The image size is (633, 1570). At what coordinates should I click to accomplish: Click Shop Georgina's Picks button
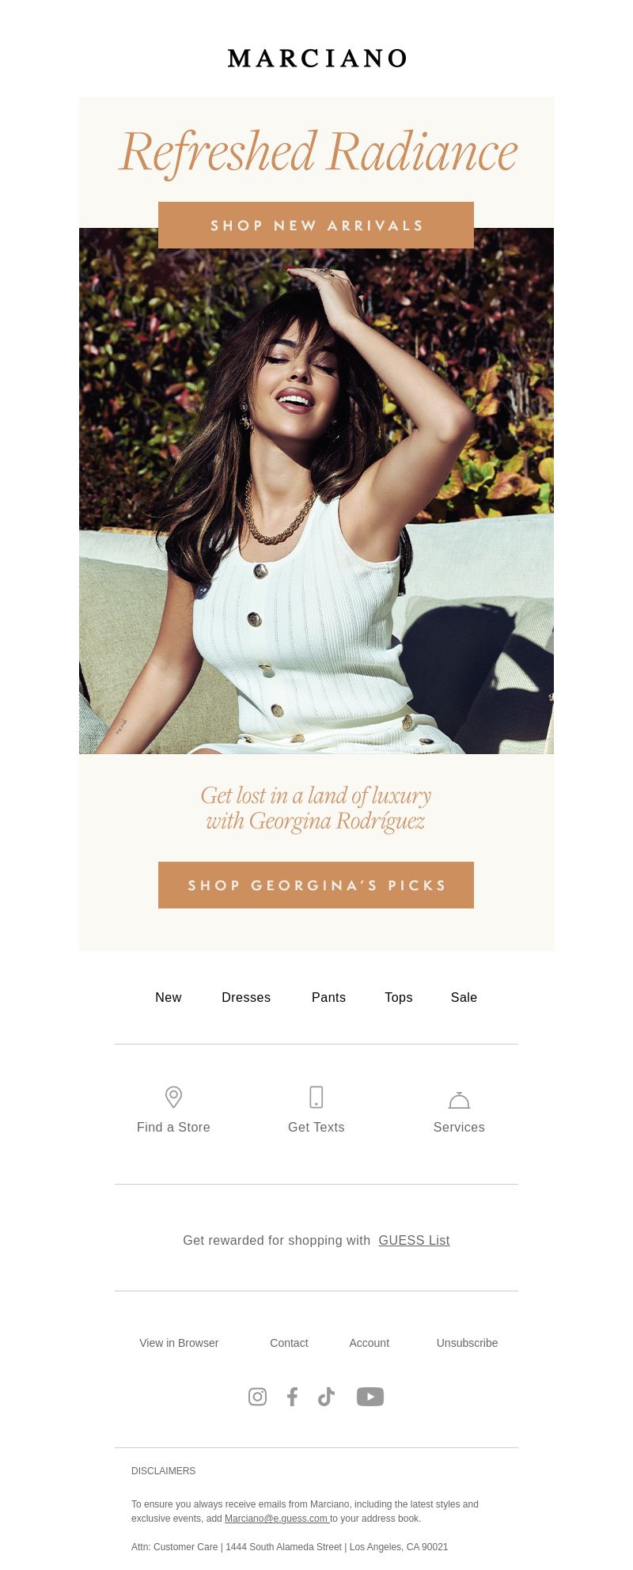[x=316, y=885]
